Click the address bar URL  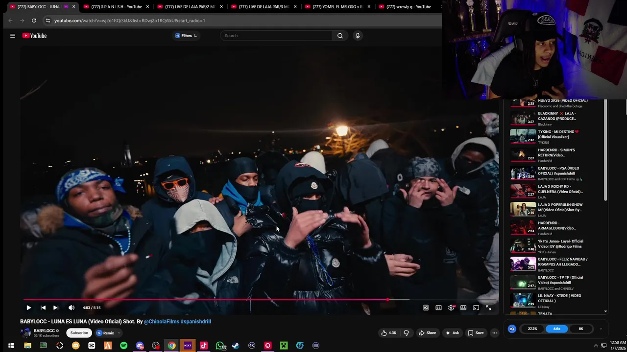(x=130, y=21)
